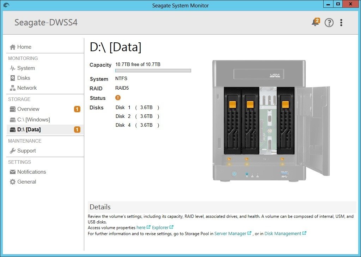Open Network monitoring page

pos(27,88)
